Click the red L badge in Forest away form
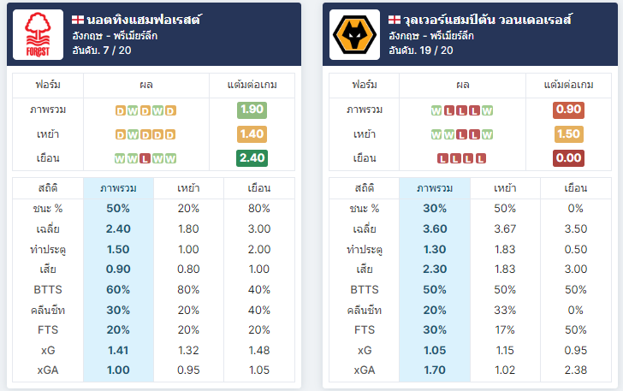The height and width of the screenshot is (391, 623). click(145, 158)
